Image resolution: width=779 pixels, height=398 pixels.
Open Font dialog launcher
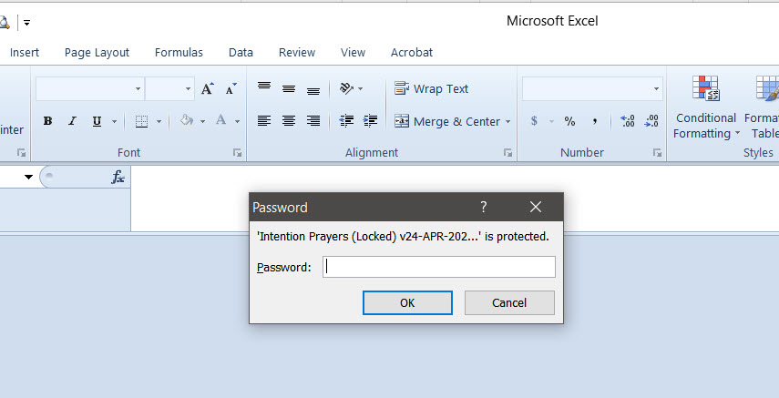[x=238, y=153]
